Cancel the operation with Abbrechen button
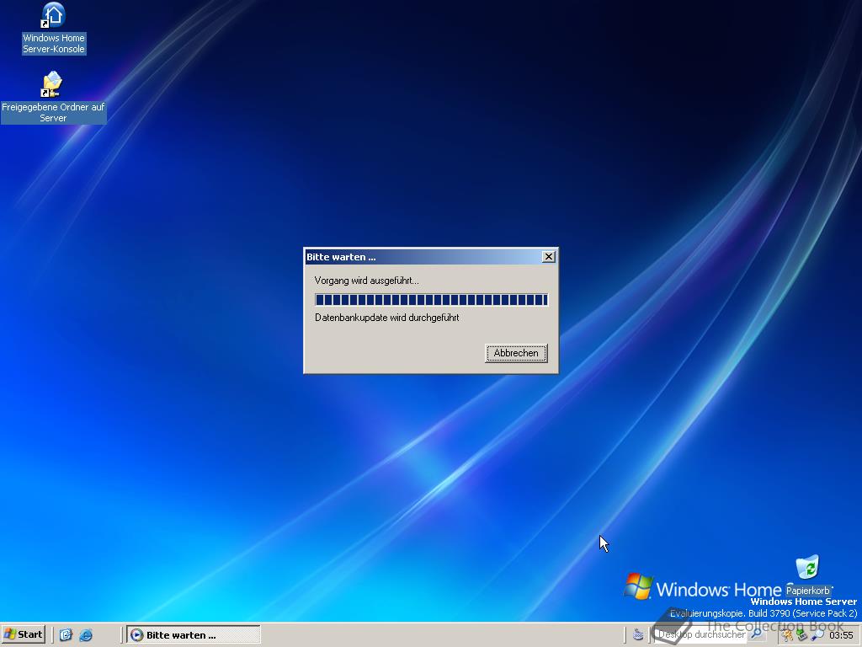This screenshot has height=647, width=862. point(516,353)
